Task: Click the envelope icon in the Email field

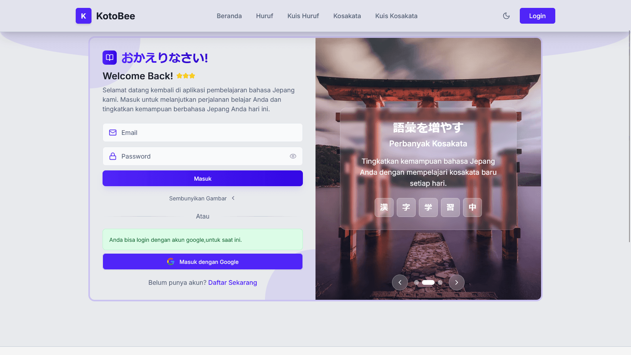Action: [112, 133]
